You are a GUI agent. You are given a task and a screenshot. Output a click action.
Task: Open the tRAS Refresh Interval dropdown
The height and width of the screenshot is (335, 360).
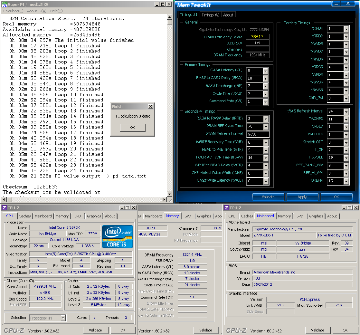click(x=346, y=112)
